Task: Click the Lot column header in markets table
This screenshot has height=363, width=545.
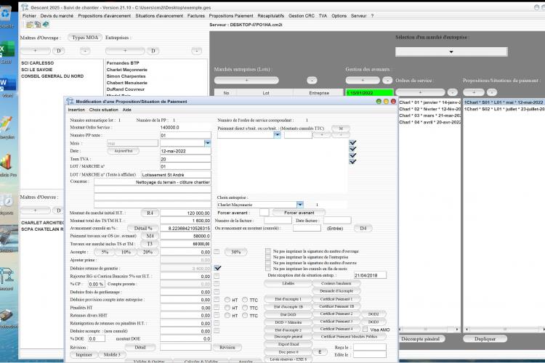Action: point(266,93)
